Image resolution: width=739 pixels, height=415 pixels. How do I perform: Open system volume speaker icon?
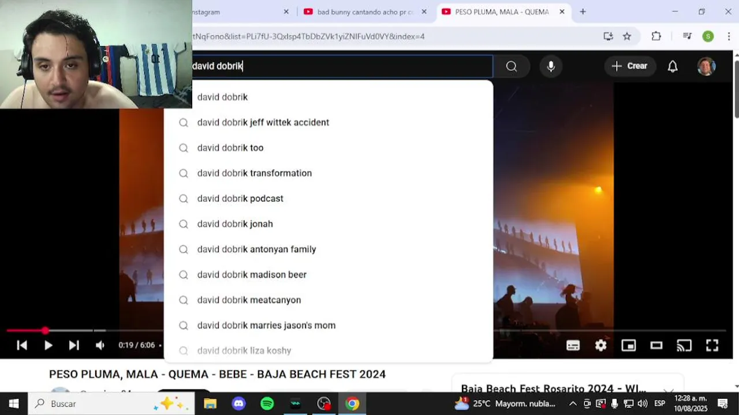642,403
